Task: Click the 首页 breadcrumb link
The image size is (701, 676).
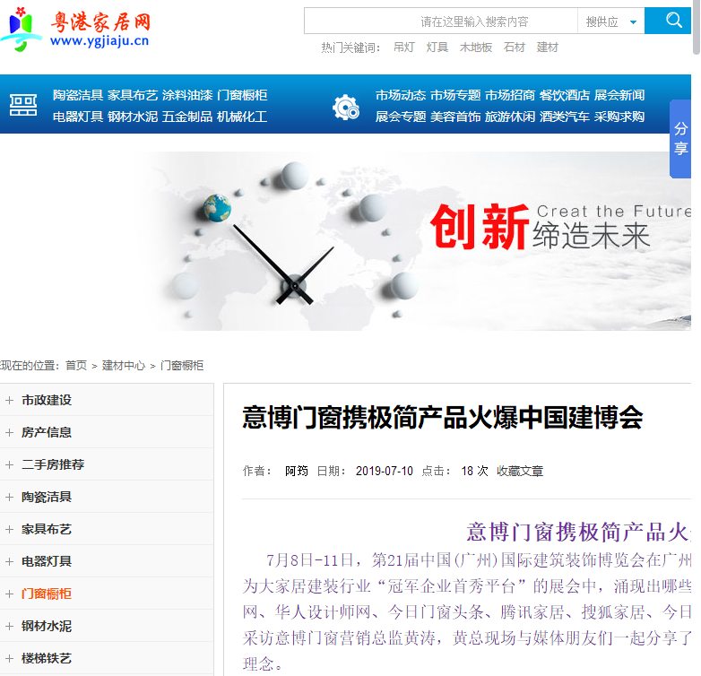Action: [76, 365]
